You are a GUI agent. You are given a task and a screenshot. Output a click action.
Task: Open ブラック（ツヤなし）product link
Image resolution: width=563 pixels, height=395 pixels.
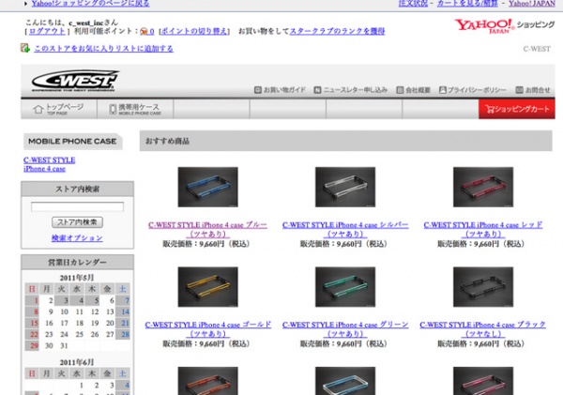[483, 329]
